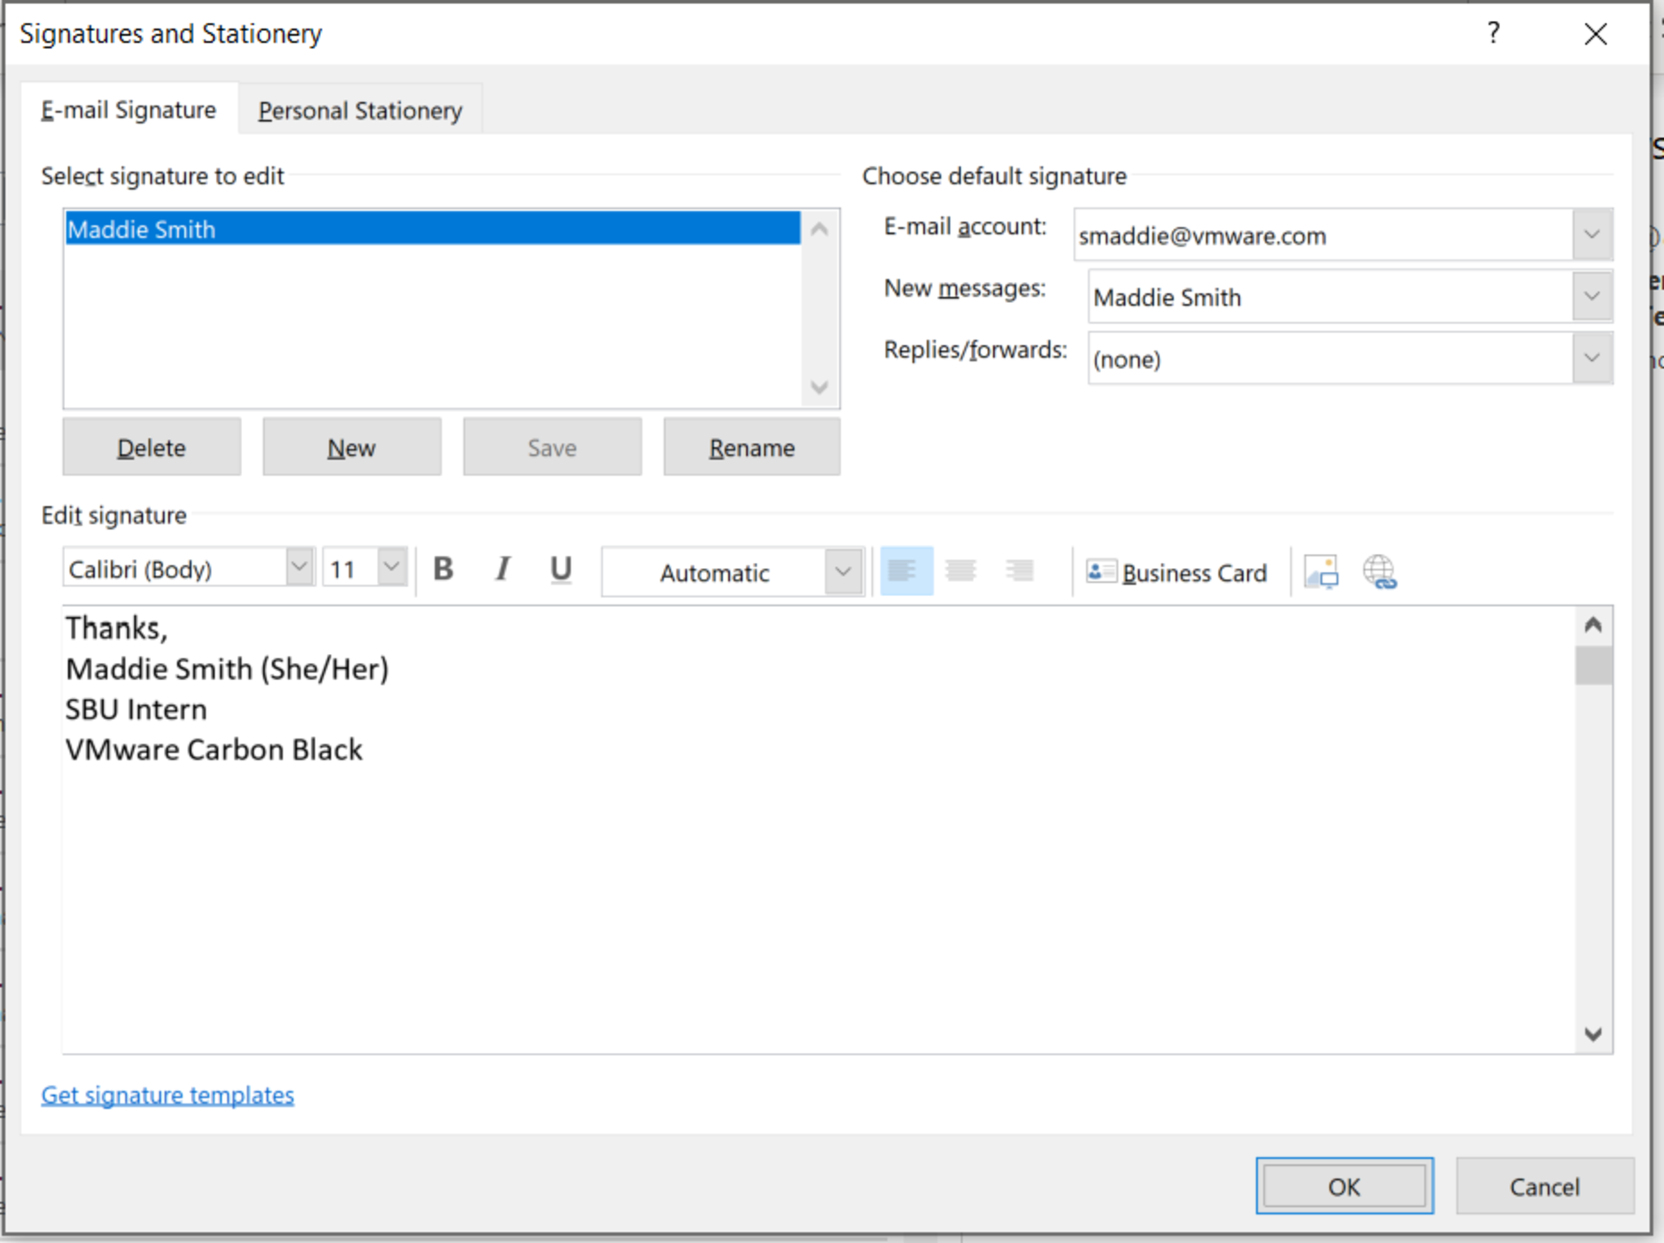The image size is (1664, 1243).
Task: Switch to Personal Stationery tab
Action: [x=360, y=110]
